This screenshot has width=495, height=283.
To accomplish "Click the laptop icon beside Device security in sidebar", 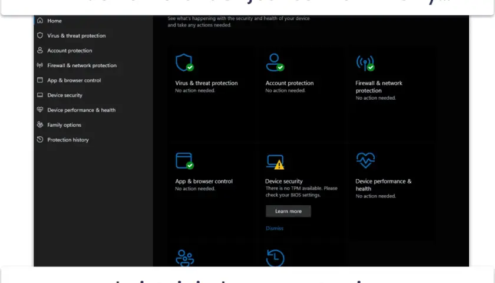I will [x=40, y=95].
